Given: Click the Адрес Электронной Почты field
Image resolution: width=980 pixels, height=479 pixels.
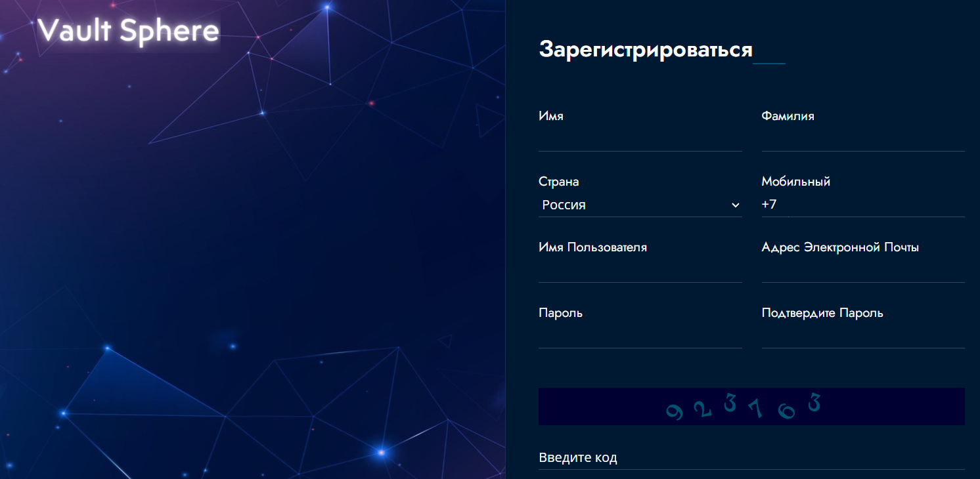Looking at the screenshot, I should [863, 270].
